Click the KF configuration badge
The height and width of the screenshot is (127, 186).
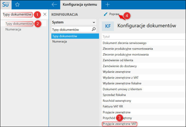click(108, 26)
